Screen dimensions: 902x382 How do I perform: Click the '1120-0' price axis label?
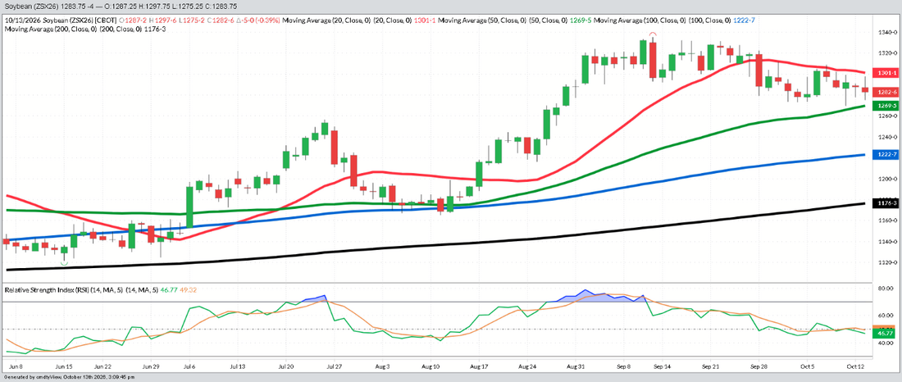[x=887, y=263]
